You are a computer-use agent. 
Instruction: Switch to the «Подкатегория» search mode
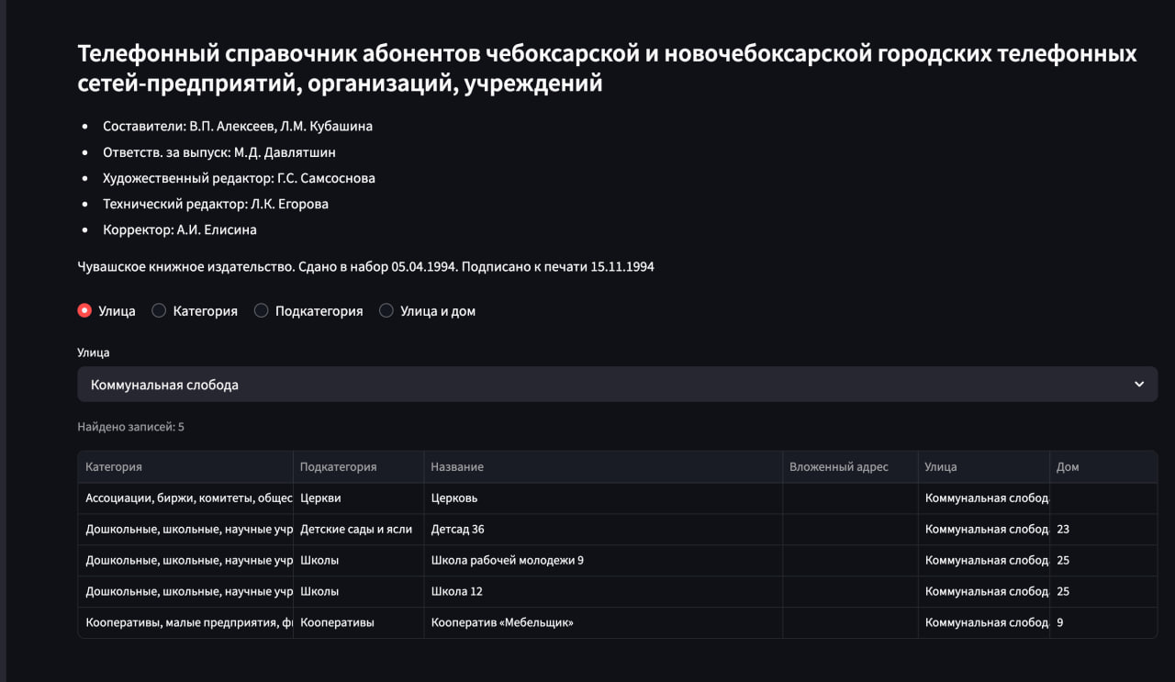point(261,310)
